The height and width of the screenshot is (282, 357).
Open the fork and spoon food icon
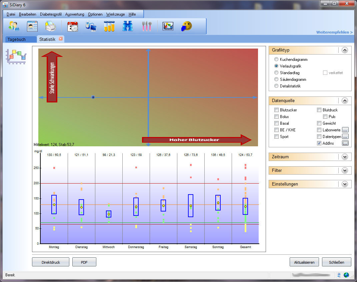(x=146, y=26)
